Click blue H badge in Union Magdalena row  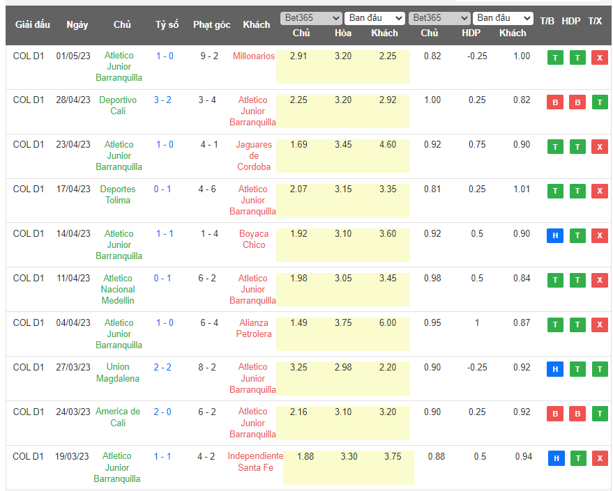[x=555, y=369]
